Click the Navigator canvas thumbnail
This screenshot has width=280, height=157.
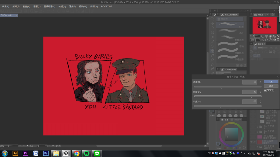(x=264, y=25)
